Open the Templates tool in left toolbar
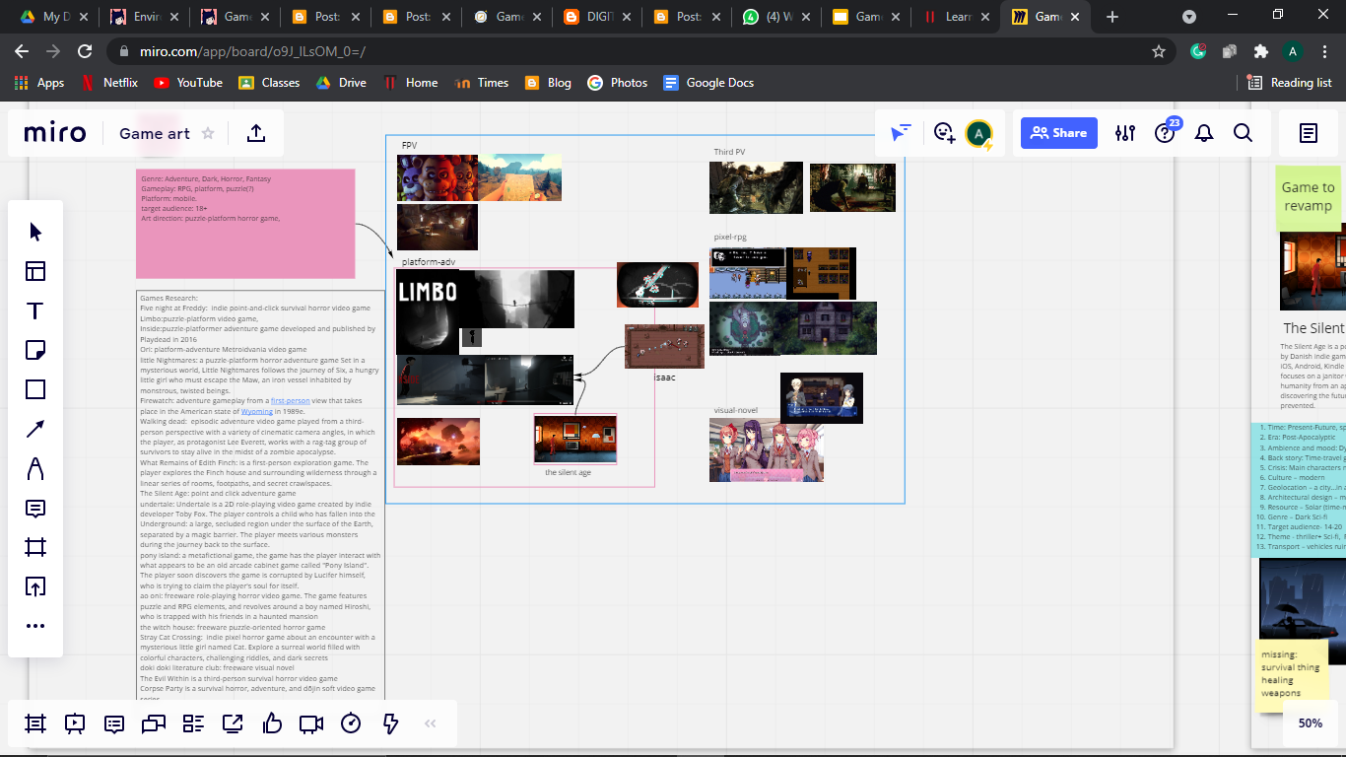The image size is (1346, 757). coord(35,271)
